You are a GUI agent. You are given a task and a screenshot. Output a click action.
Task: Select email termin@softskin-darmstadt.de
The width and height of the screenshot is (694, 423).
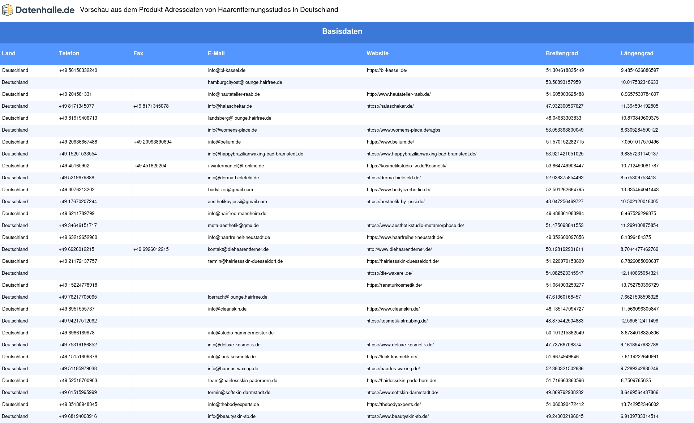coord(239,393)
